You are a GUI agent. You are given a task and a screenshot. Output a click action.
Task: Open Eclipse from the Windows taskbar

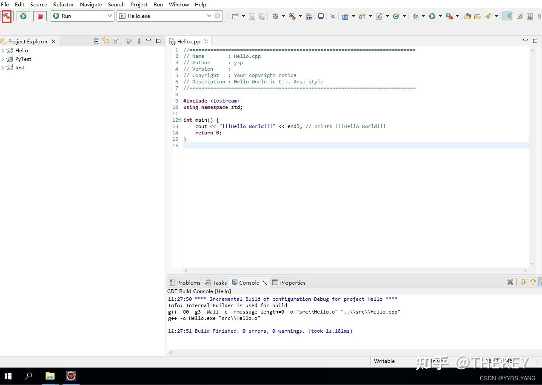coord(71,376)
